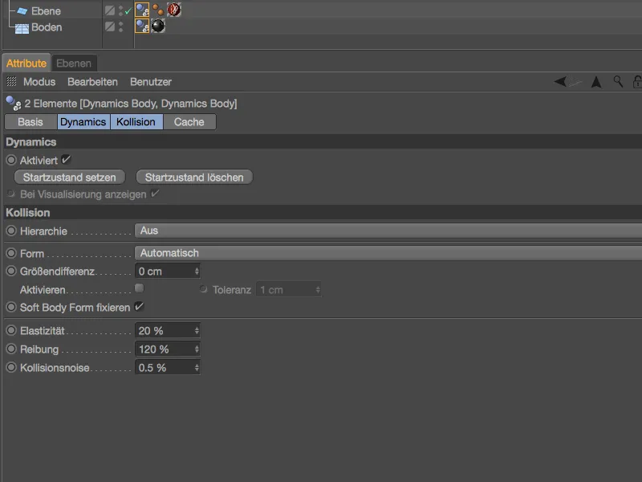The height and width of the screenshot is (482, 642).
Task: Select the Cache tab
Action: [x=189, y=122]
